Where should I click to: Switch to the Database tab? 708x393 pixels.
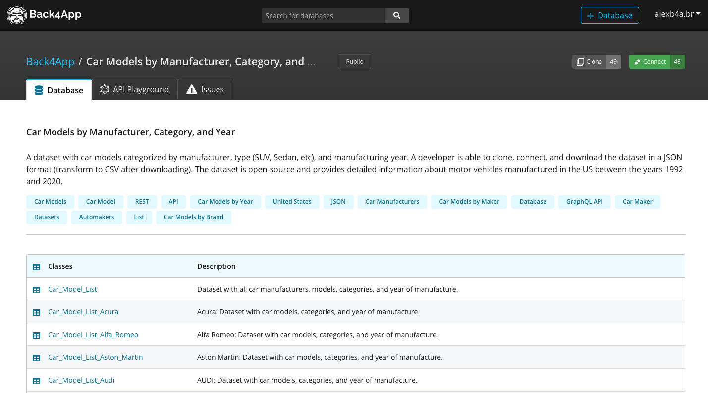(x=59, y=90)
